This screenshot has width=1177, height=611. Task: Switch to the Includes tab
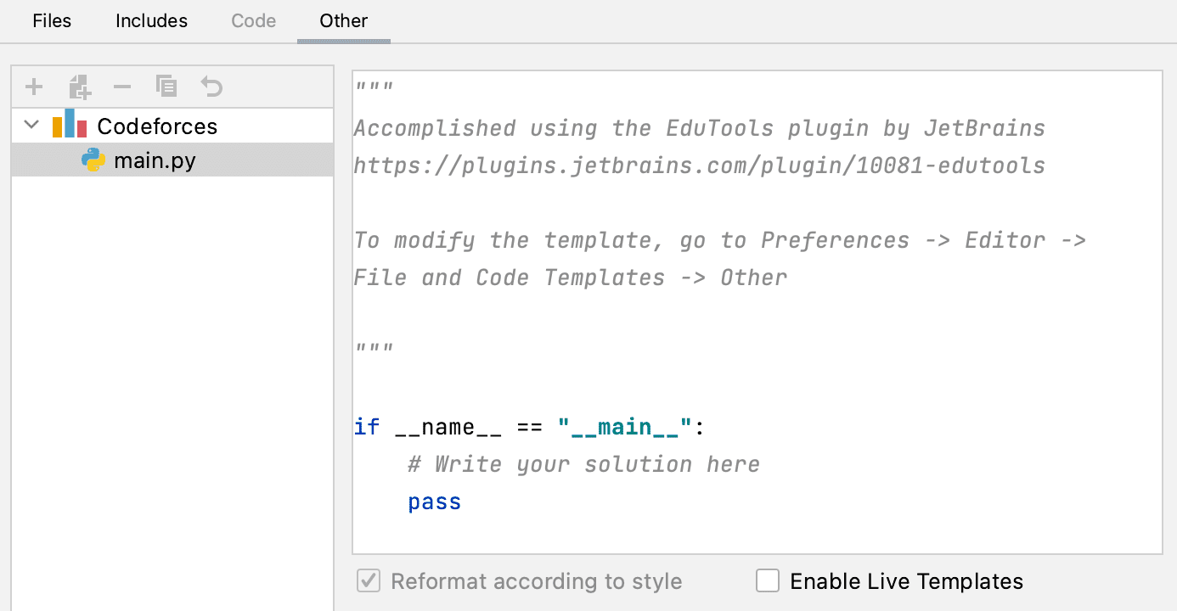pos(151,21)
